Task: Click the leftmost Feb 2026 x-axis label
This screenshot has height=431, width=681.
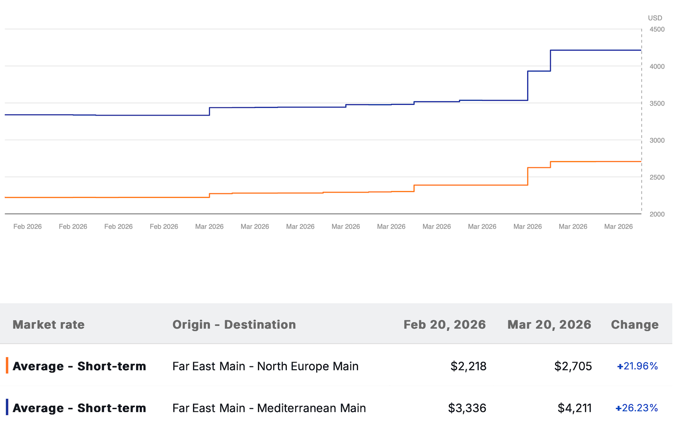Action: coord(27,226)
